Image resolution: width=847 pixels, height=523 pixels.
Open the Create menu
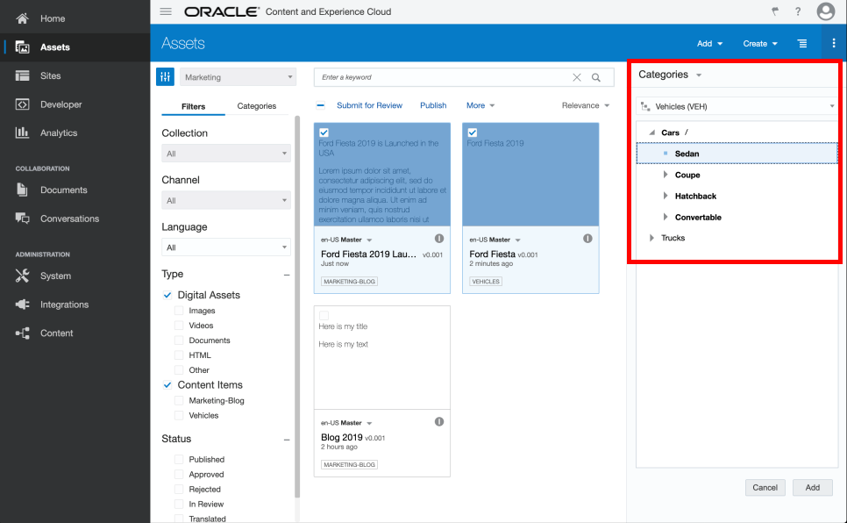point(759,43)
